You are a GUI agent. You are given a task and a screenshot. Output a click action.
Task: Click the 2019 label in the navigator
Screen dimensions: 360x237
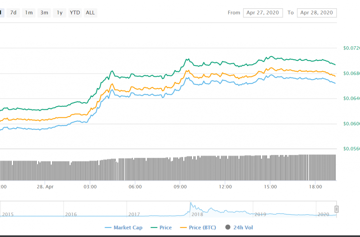tap(260, 215)
